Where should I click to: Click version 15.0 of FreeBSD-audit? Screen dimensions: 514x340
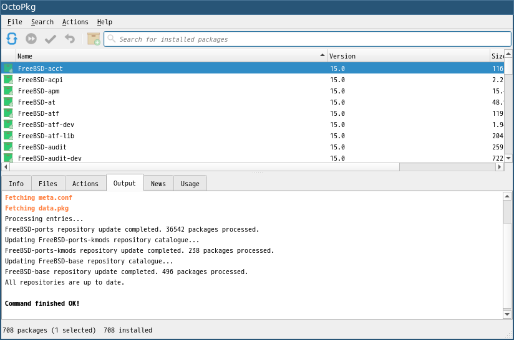coord(337,147)
